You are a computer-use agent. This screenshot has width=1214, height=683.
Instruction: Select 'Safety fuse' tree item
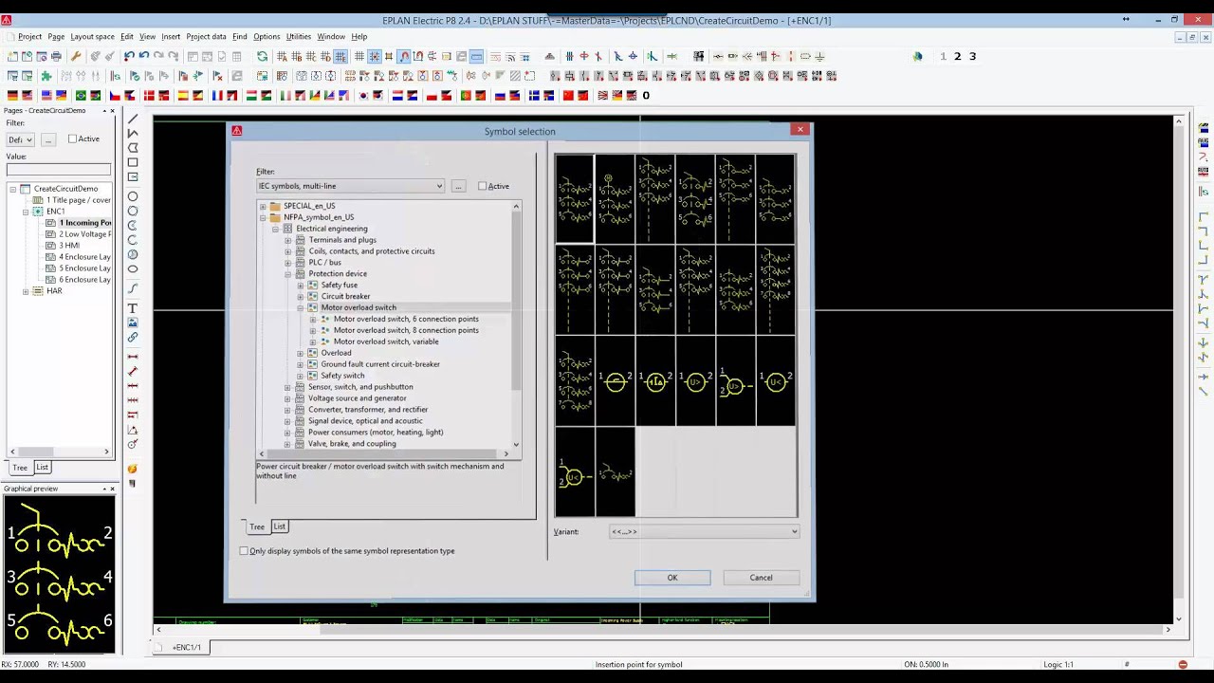340,286
